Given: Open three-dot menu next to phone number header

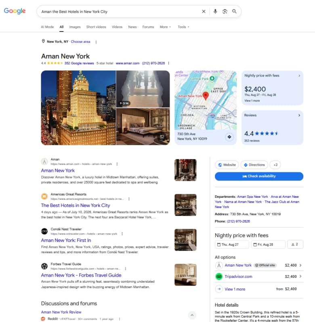Looking at the screenshot, I should pyautogui.click(x=168, y=63).
